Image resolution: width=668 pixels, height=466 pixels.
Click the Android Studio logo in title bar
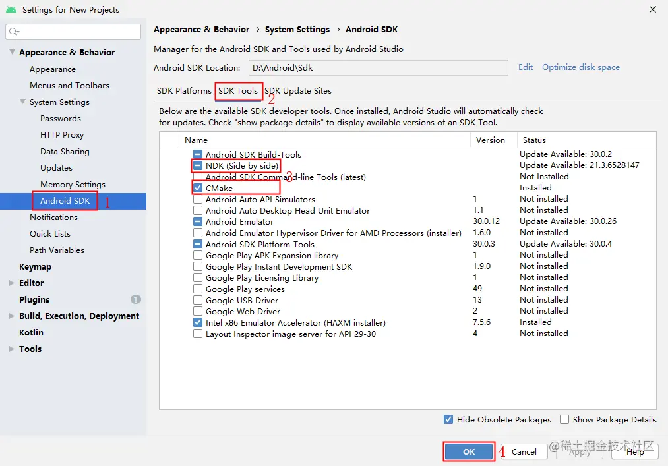pyautogui.click(x=11, y=9)
